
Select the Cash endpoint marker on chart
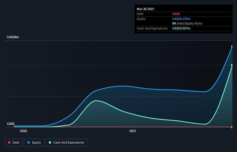click(232, 65)
